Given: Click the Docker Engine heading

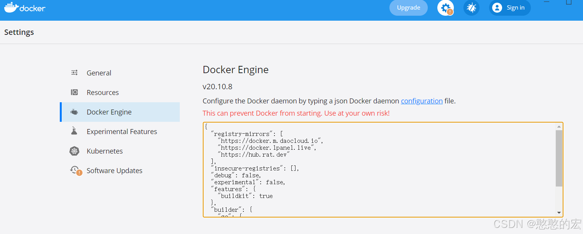Looking at the screenshot, I should (236, 70).
